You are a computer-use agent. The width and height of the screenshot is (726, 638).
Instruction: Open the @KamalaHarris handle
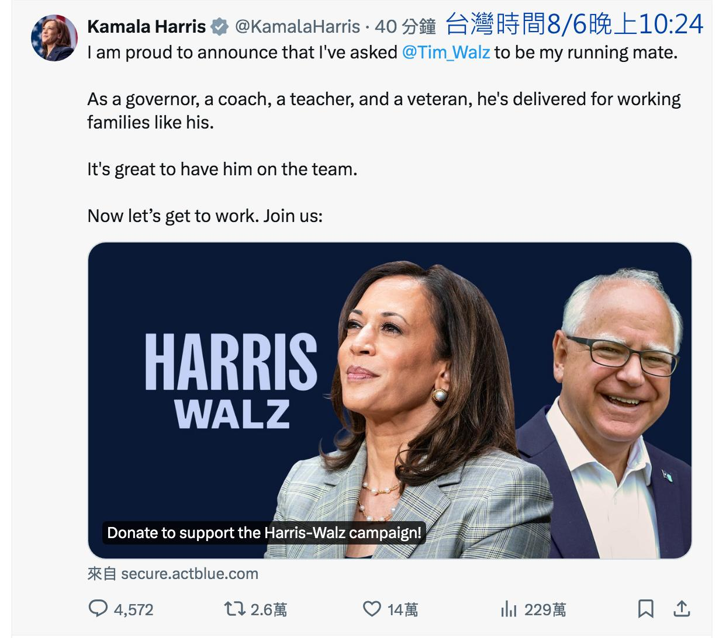[x=298, y=27]
